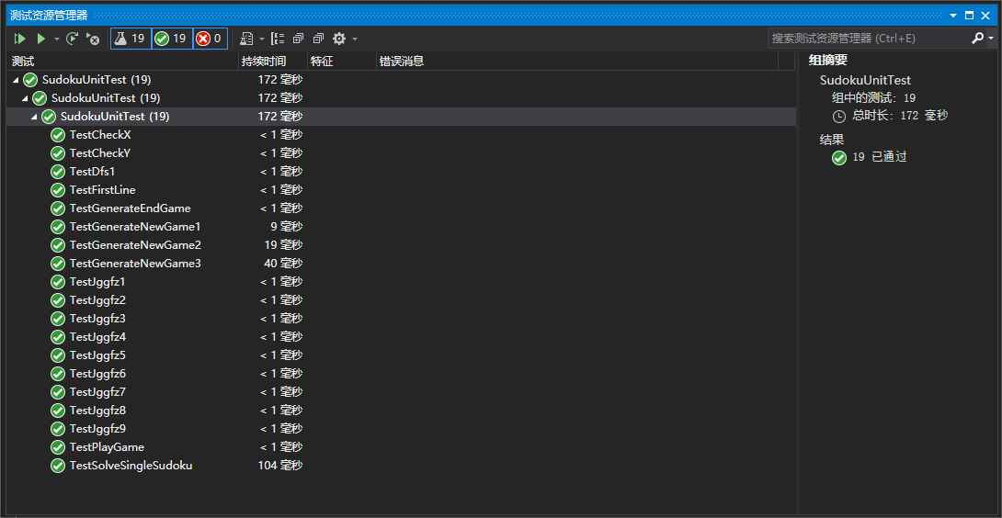Click the passed icon beside TestJggfz2

[x=58, y=300]
